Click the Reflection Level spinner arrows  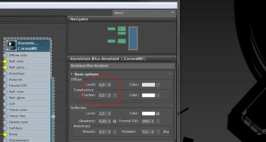[x=109, y=114]
